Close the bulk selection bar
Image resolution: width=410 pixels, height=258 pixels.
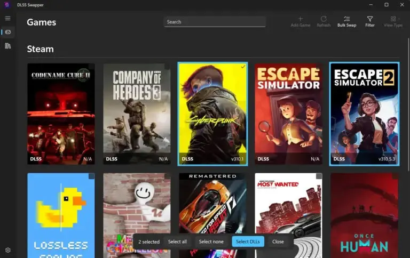pyautogui.click(x=278, y=241)
